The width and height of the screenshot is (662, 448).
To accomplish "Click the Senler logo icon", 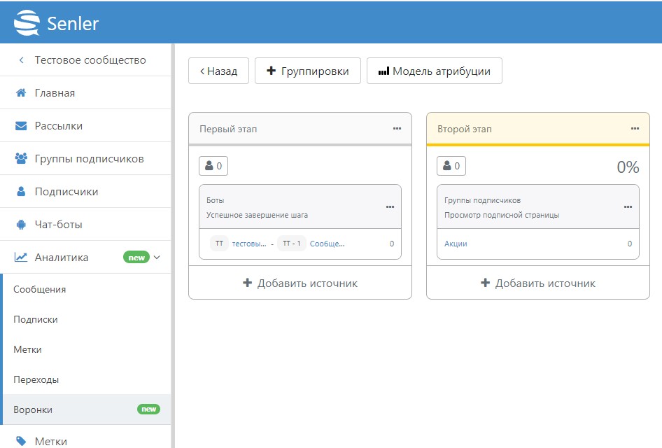I will [x=27, y=23].
